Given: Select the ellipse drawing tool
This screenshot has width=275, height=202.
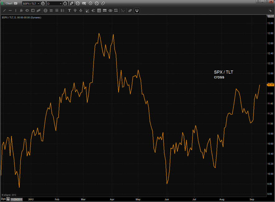Looking at the screenshot, I should click(x=27, y=11).
